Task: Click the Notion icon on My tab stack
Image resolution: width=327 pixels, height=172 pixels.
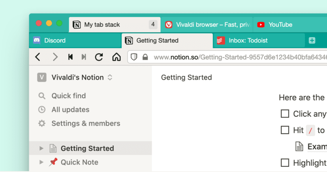Action: pyautogui.click(x=77, y=24)
